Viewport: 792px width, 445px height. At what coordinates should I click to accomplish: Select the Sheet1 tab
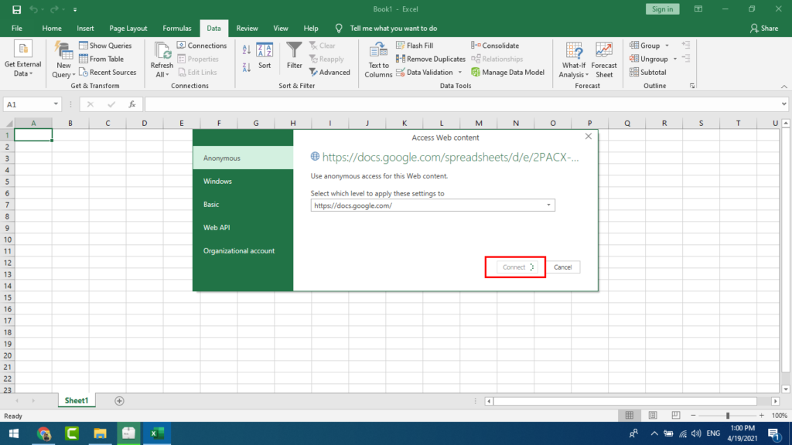tap(77, 401)
